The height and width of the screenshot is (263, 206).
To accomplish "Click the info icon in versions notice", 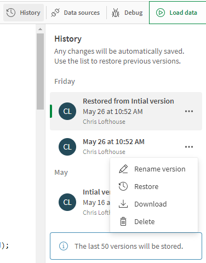I will click(64, 246).
